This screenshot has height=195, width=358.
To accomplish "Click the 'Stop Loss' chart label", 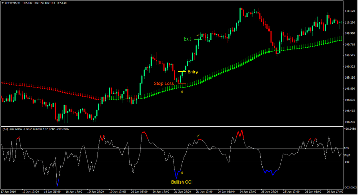I will [164, 83].
